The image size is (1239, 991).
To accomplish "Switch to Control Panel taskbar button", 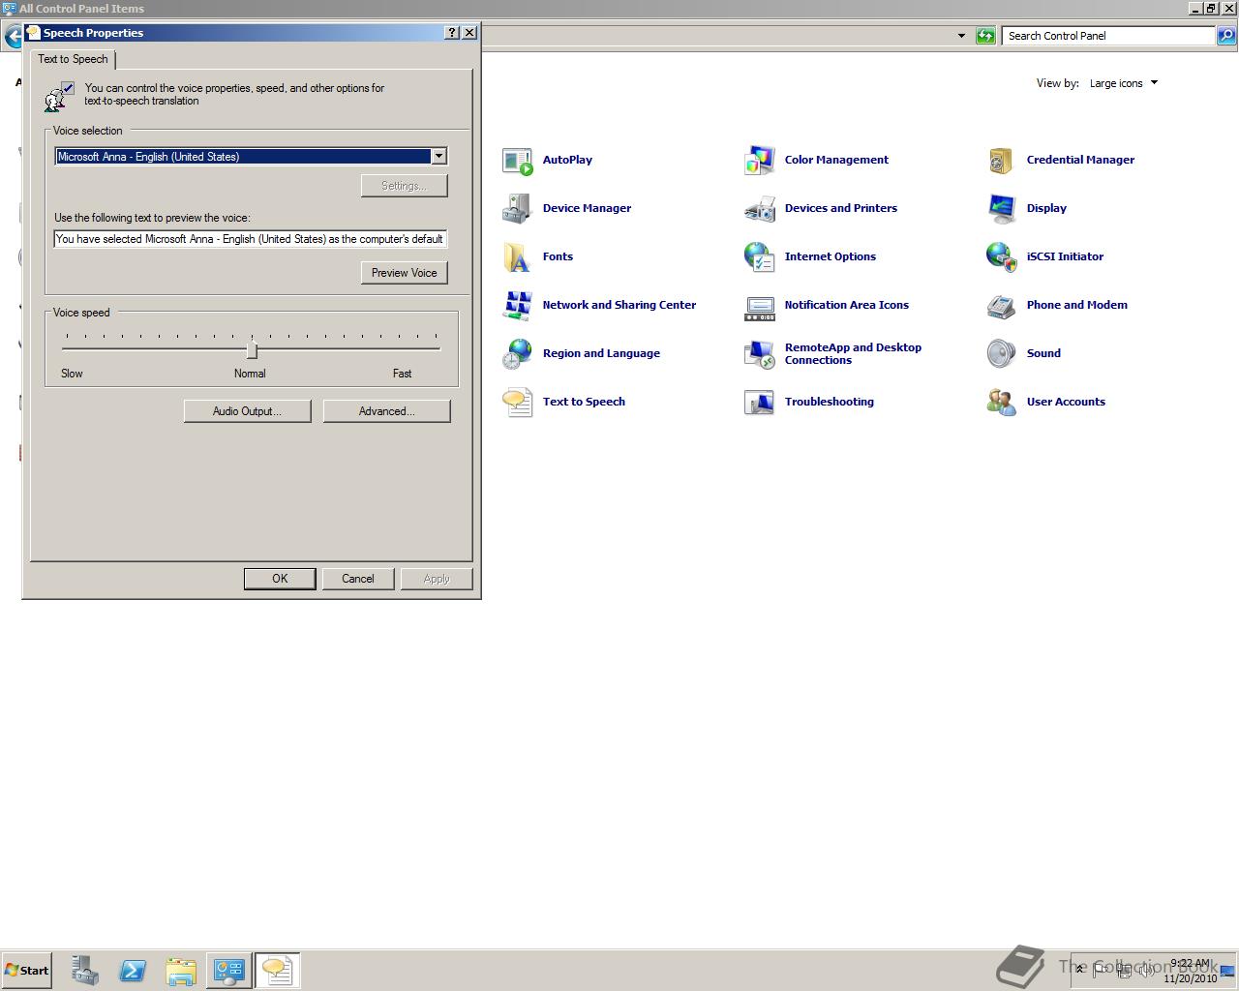I will (x=229, y=971).
